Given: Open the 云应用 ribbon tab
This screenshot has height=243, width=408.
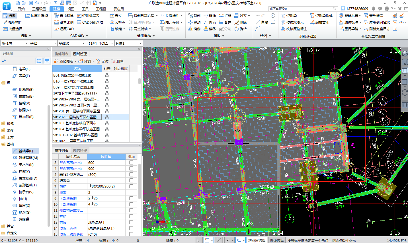Looking at the screenshot, I should click(x=119, y=9).
